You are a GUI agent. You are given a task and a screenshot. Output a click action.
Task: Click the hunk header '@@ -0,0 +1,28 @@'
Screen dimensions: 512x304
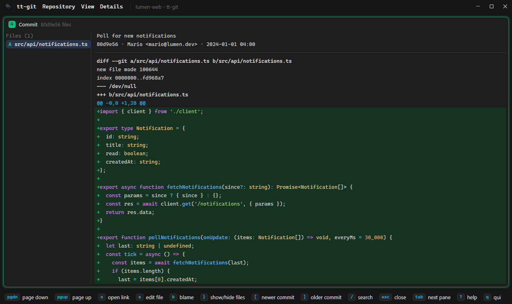[121, 103]
